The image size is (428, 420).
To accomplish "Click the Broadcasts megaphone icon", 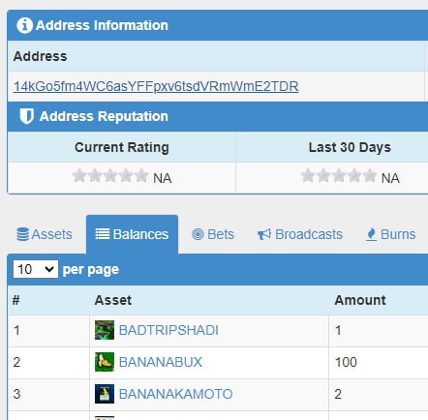I will 264,234.
